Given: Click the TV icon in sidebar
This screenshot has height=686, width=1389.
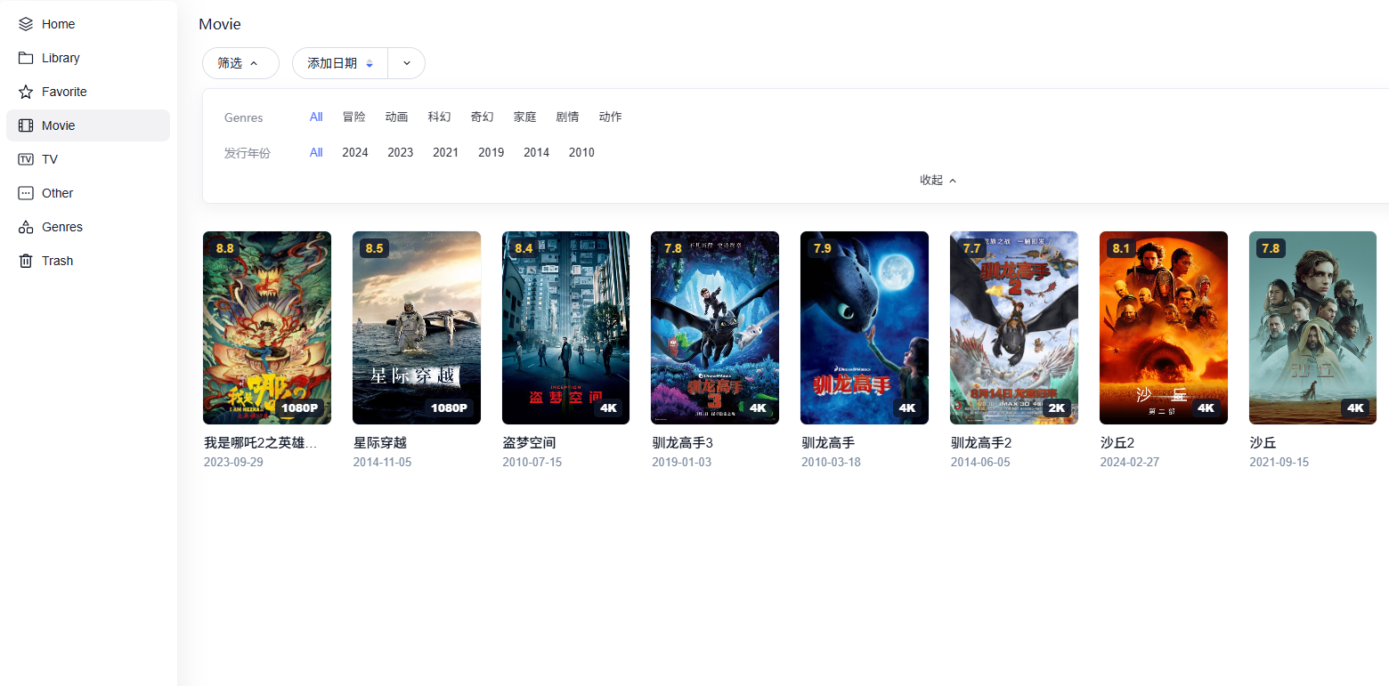Looking at the screenshot, I should coord(26,159).
